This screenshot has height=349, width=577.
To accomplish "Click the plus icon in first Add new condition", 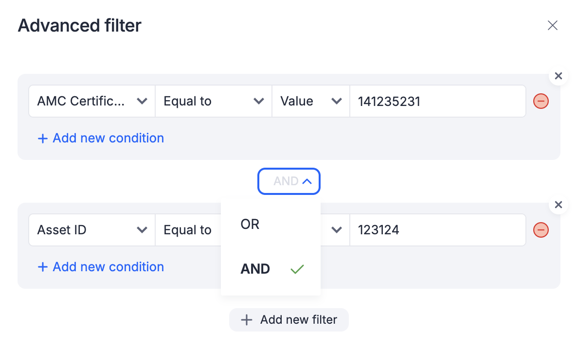I will click(x=43, y=138).
